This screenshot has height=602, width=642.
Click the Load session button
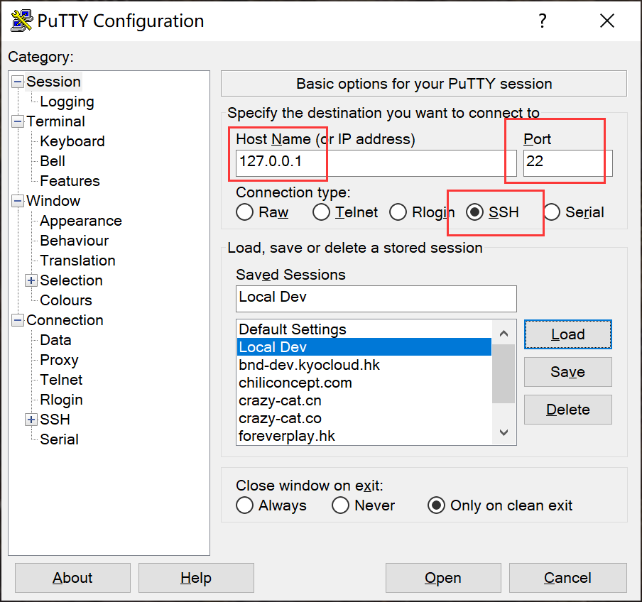point(568,334)
